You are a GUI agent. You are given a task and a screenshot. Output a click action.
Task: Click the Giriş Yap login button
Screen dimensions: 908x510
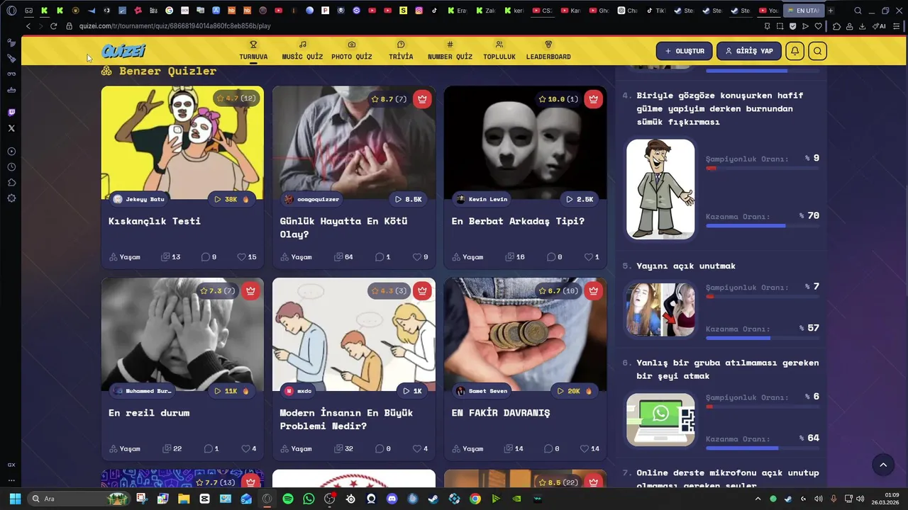pyautogui.click(x=749, y=51)
